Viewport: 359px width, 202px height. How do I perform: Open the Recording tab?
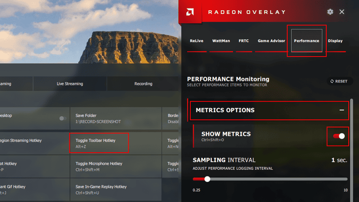coord(143,83)
